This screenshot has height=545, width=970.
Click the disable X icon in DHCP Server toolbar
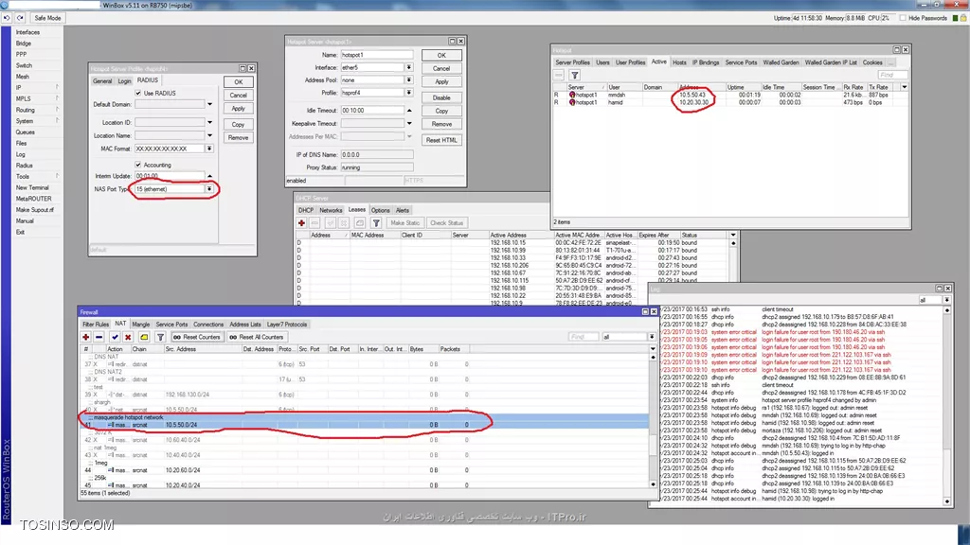pyautogui.click(x=344, y=222)
